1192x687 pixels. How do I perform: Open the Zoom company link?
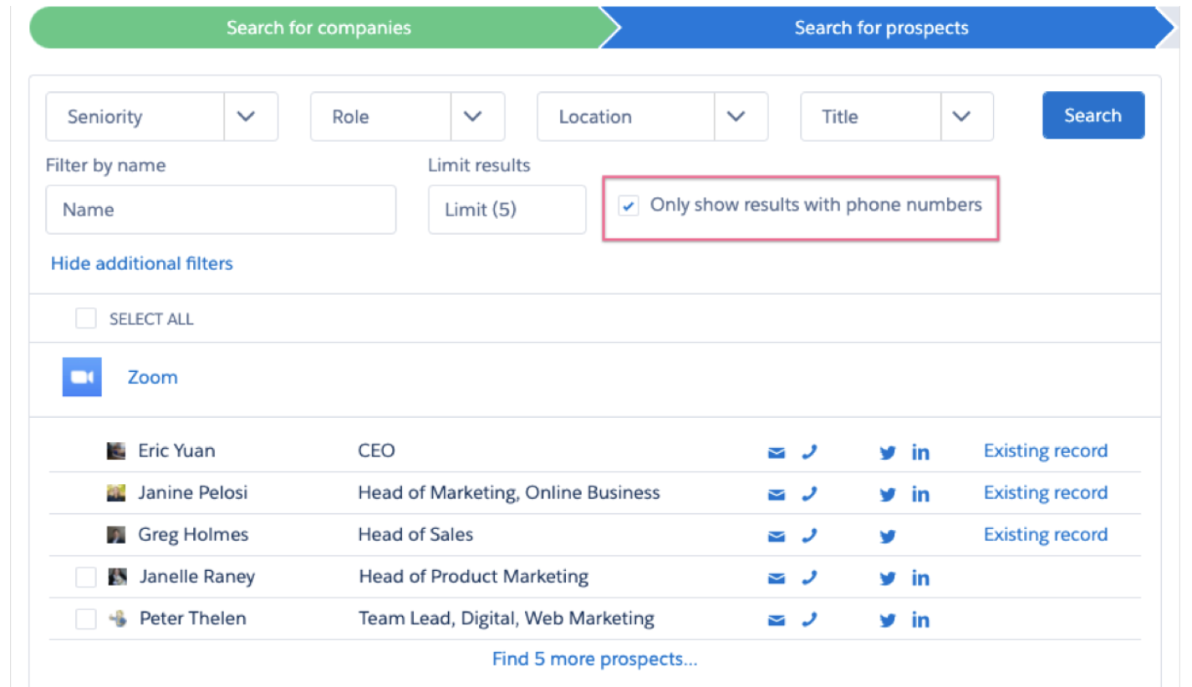point(152,377)
